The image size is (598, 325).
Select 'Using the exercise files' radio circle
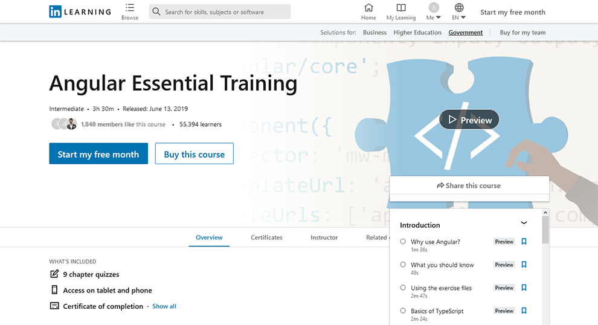pyautogui.click(x=403, y=288)
